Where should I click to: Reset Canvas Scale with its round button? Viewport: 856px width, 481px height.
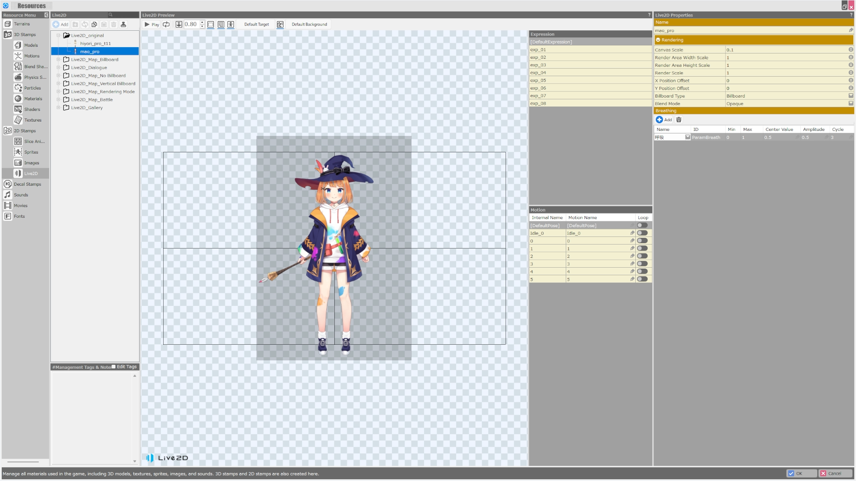click(x=851, y=50)
